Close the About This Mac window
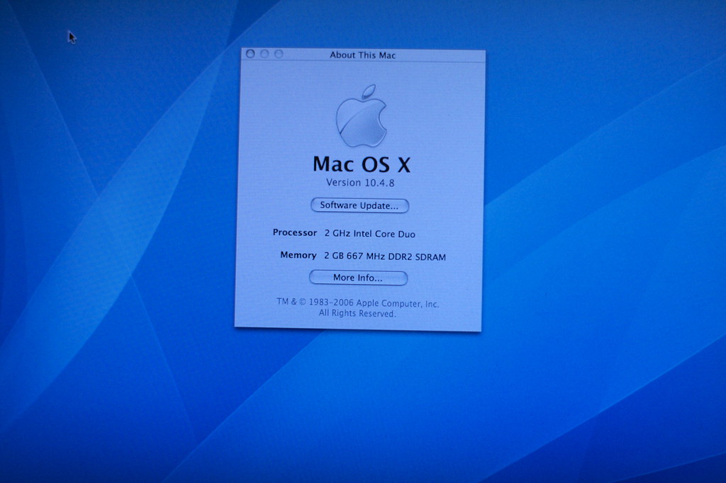This screenshot has height=483, width=726. point(250,54)
